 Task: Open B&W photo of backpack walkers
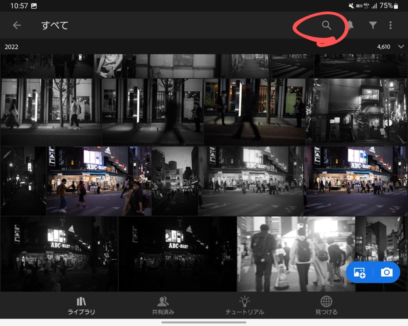(x=296, y=254)
